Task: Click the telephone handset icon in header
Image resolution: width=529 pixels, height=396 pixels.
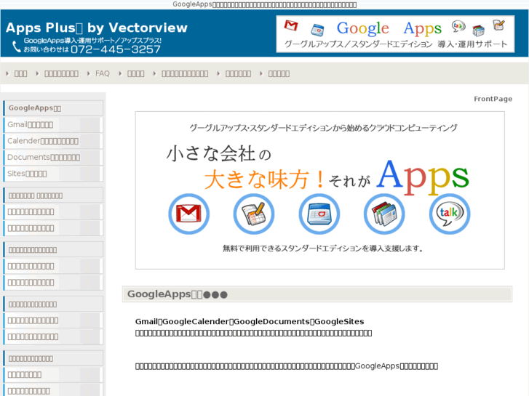Action: [x=17, y=47]
